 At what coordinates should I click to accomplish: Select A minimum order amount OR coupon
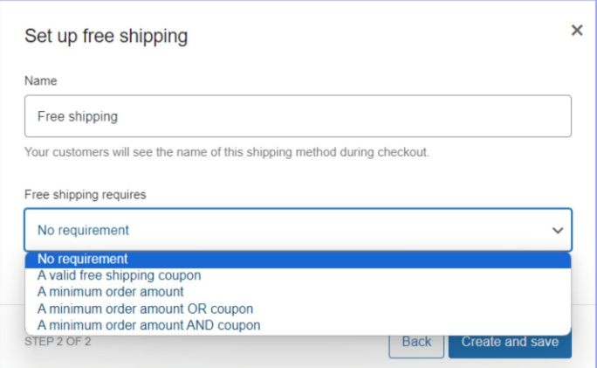click(145, 309)
